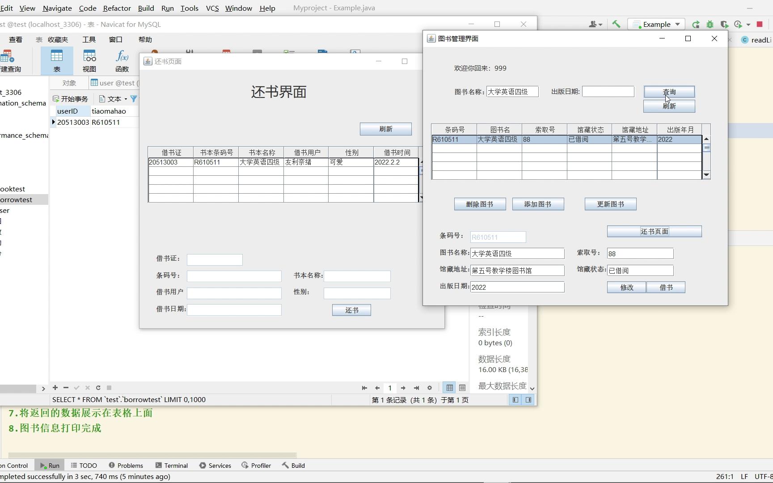The width and height of the screenshot is (773, 483).
Task: Click the 刷新 button in 还书界面
Action: (x=386, y=129)
